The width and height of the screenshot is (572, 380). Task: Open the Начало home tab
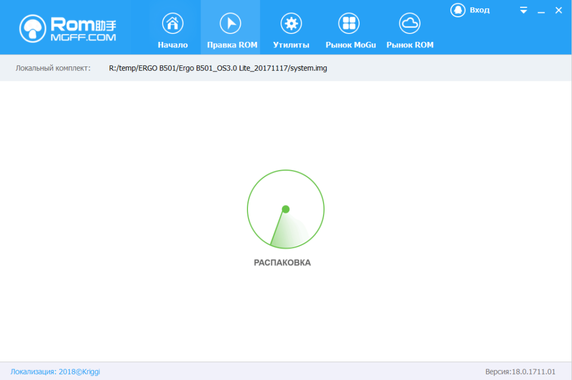coord(173,31)
